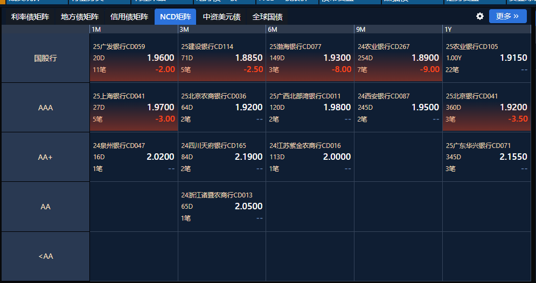Screen dimensions: 536x283
Task: Click the 1.9300 yield value
Action: point(337,58)
